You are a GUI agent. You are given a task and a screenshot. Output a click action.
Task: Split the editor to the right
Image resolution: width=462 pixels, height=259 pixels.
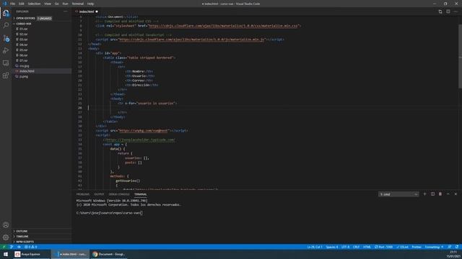click(448, 12)
